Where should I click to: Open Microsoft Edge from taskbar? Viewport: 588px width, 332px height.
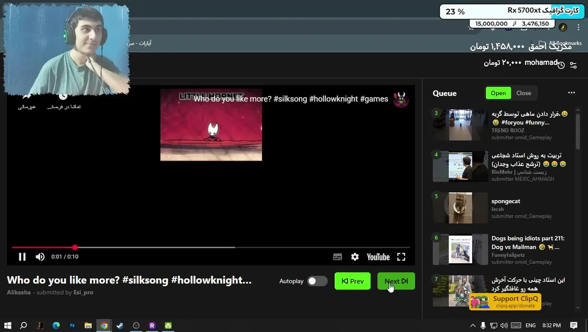(56, 326)
